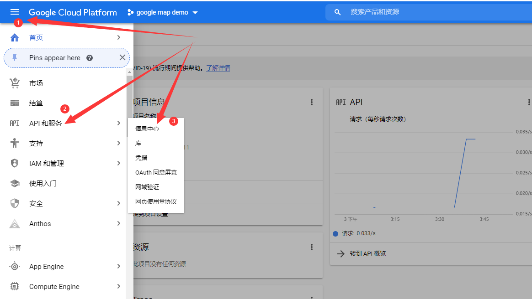Open the help icon next to Pins appear here

click(90, 58)
